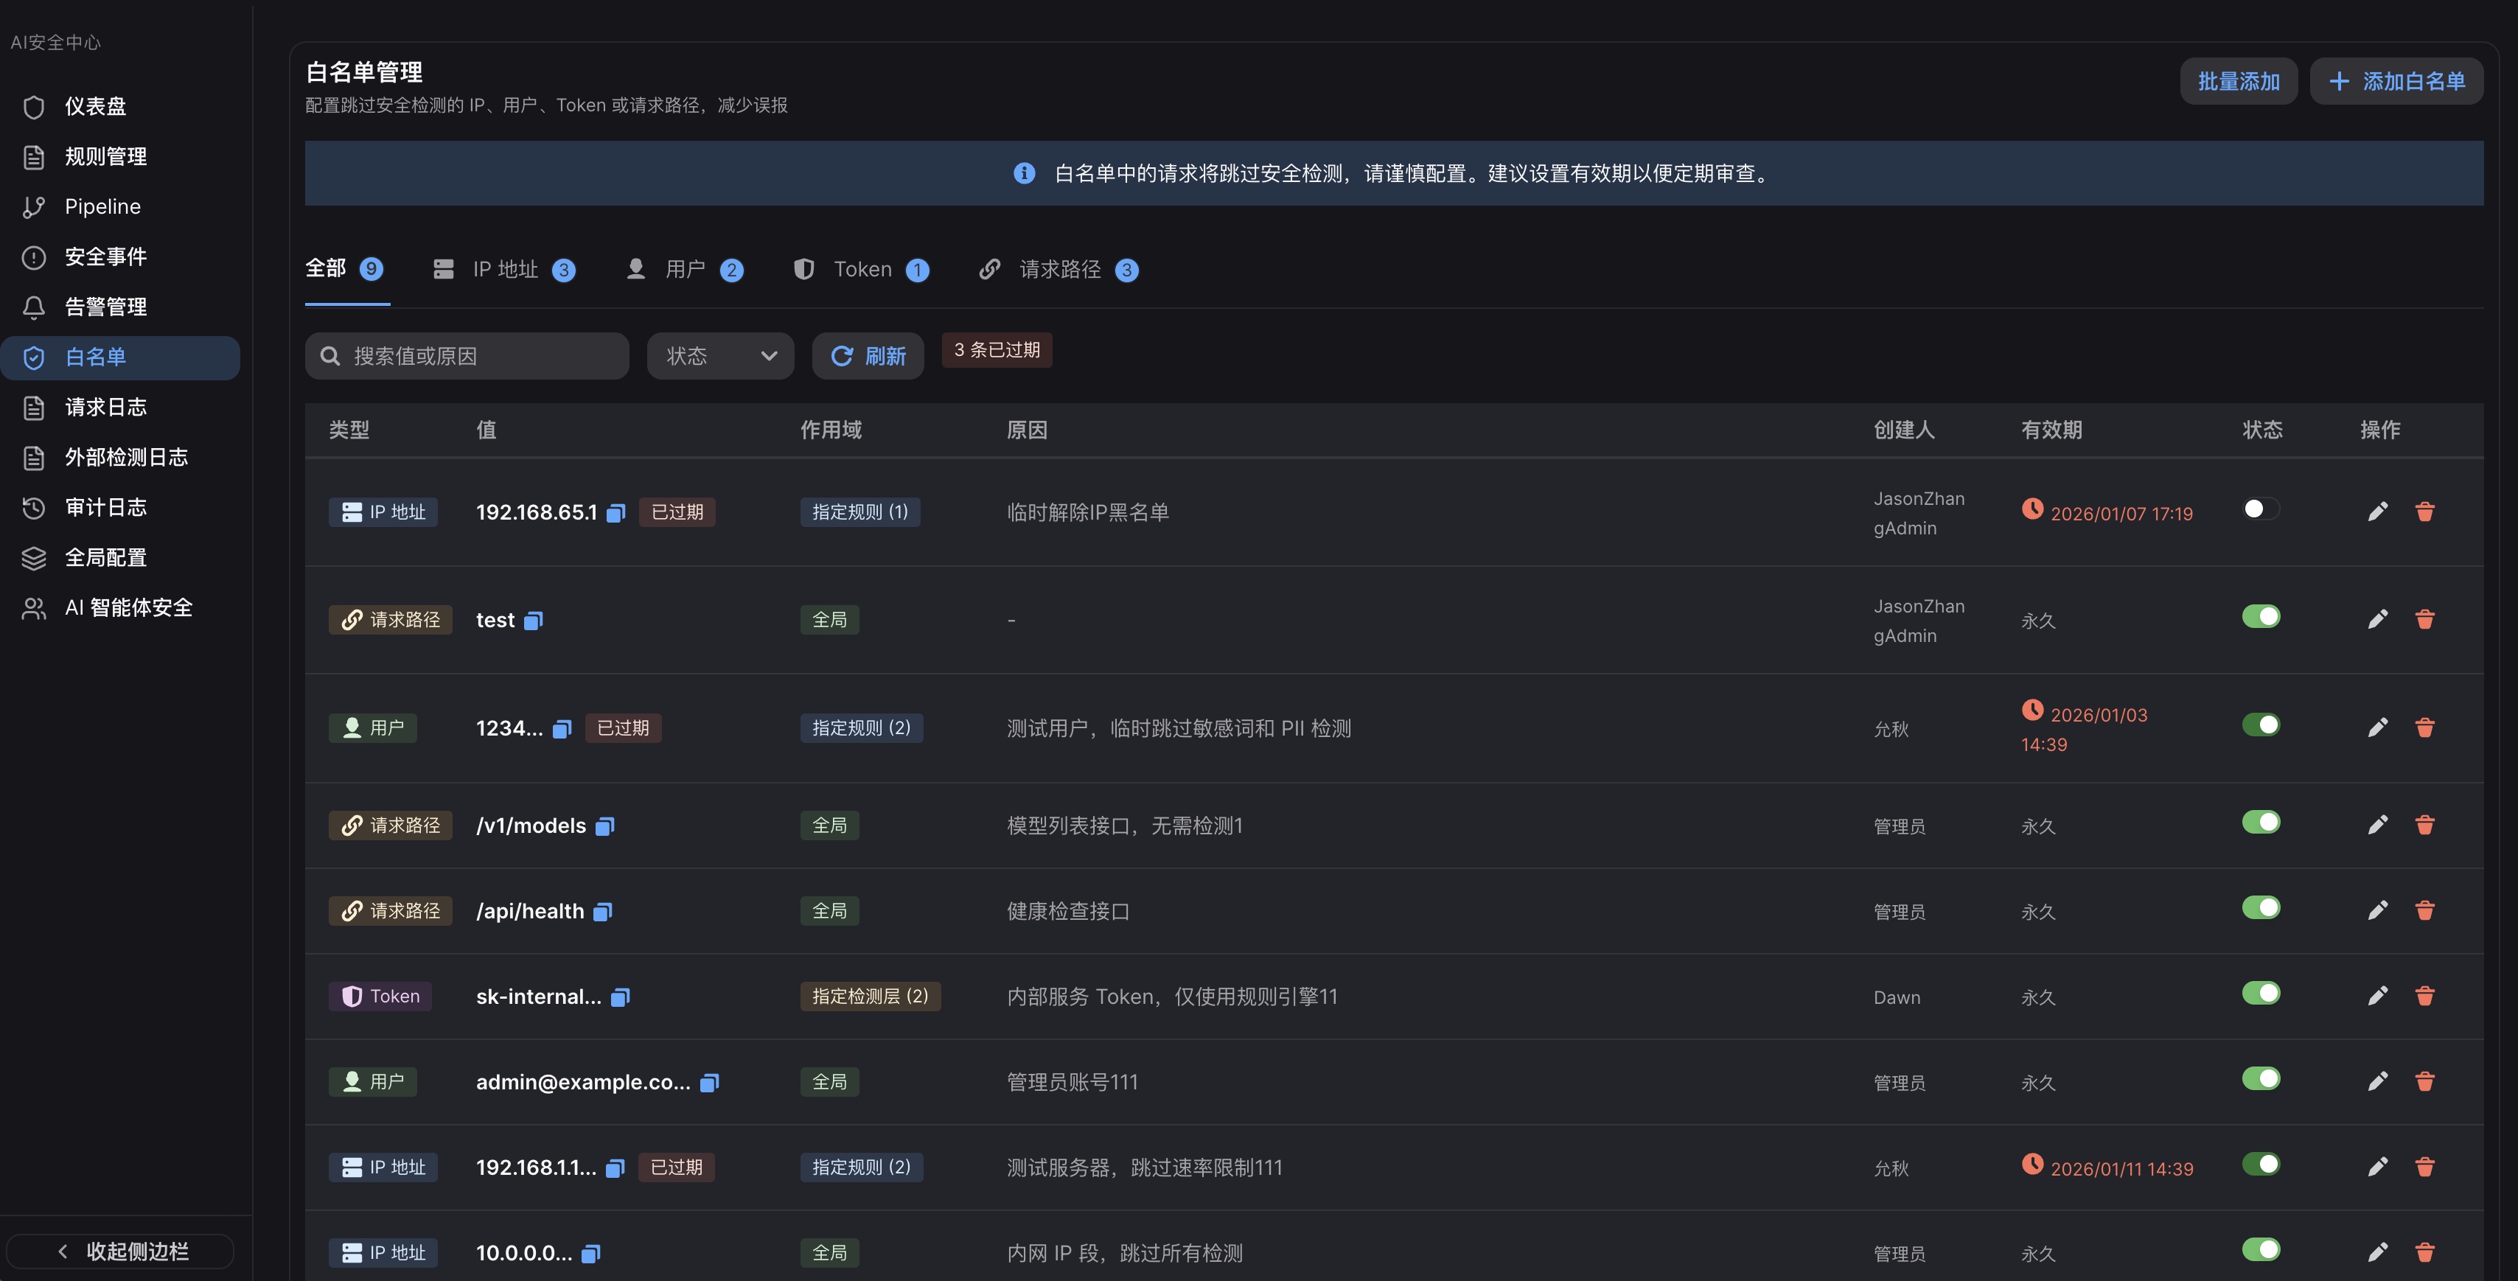Viewport: 2518px width, 1281px height.
Task: Click the refresh 刷新 icon button
Action: click(867, 356)
